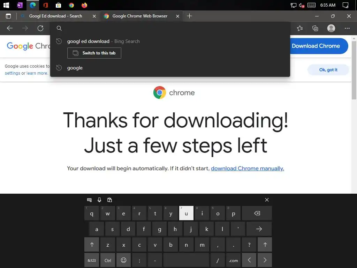Screen dimensions: 357x268
Task: Launch Office from the taskbar
Action: pos(46,5)
